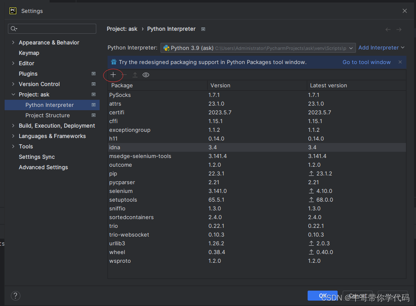Click the Project: ask breadcrumb

tap(122, 29)
